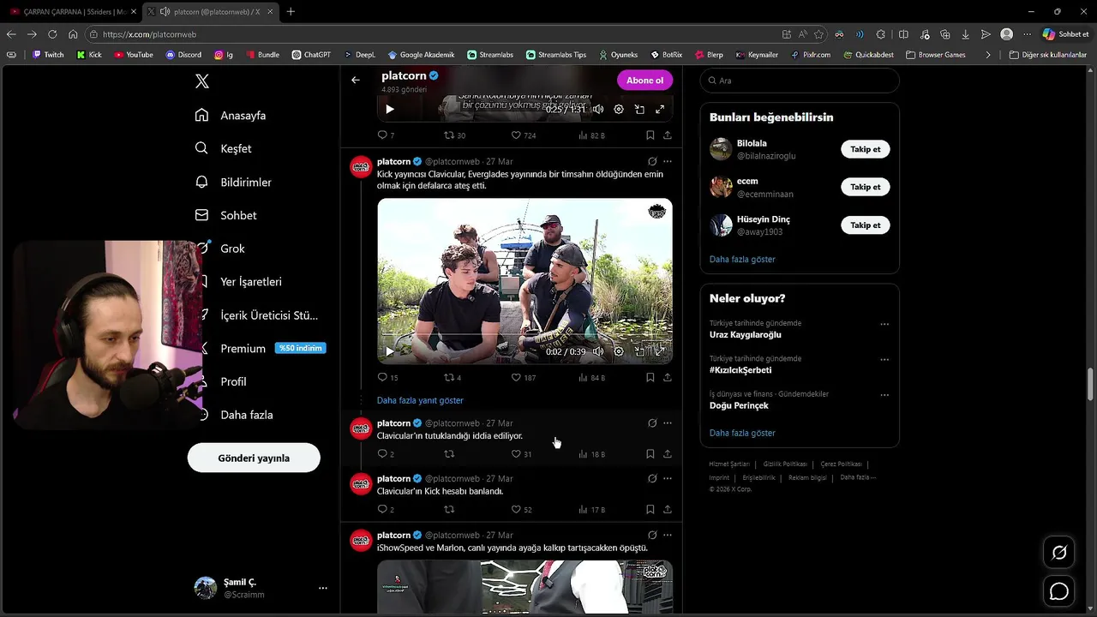Open Twitch bookmark in bookmarks bar
1097x617 pixels.
[x=47, y=55]
